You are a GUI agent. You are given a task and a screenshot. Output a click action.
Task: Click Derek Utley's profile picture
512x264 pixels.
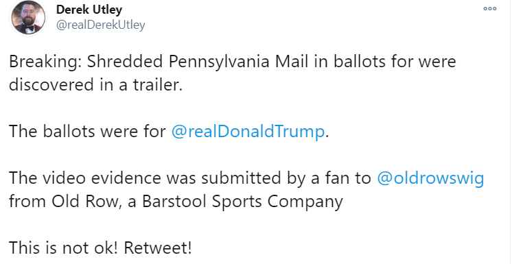(28, 17)
